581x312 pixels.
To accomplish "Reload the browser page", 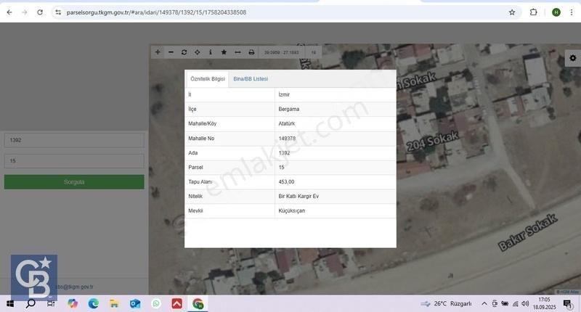I will pos(40,12).
